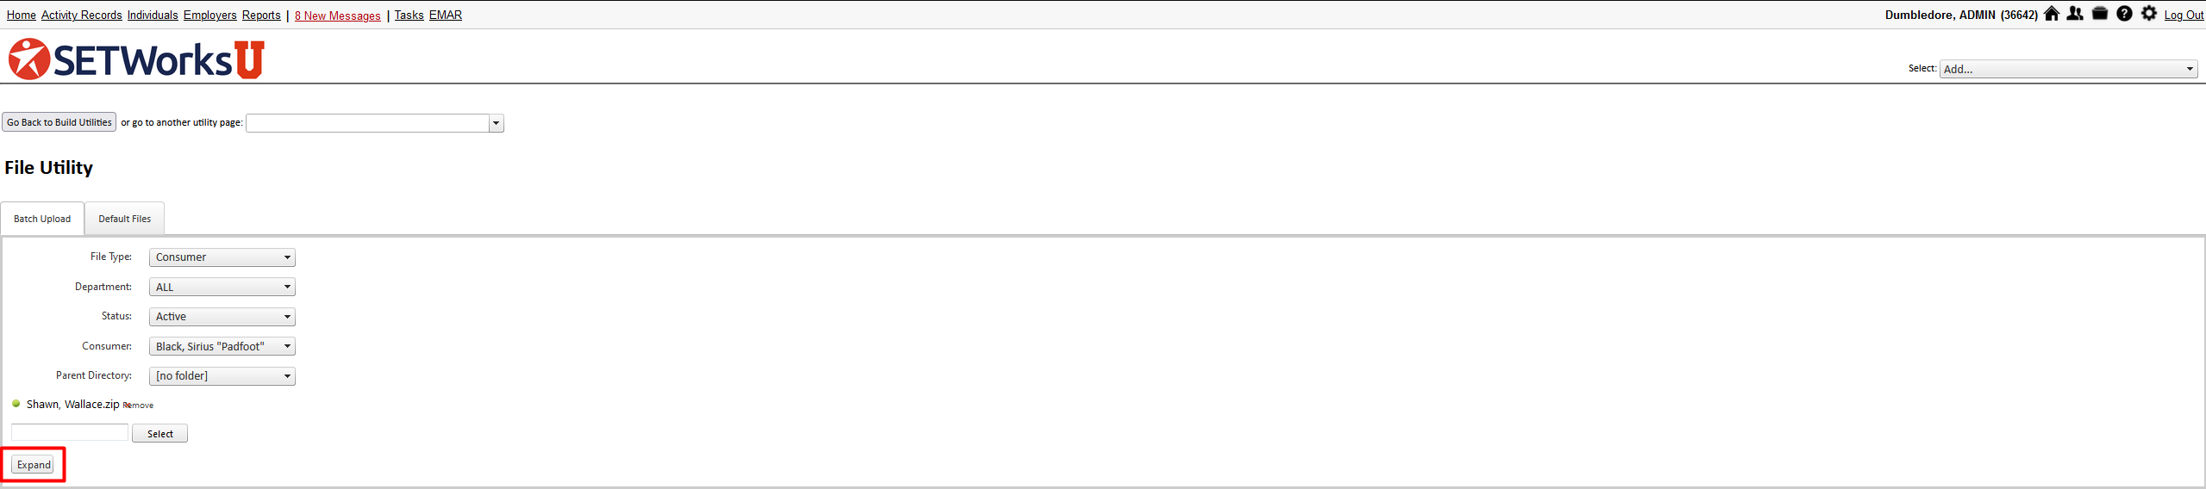The width and height of the screenshot is (2206, 489).
Task: Open settings gear icon
Action: coord(2149,14)
